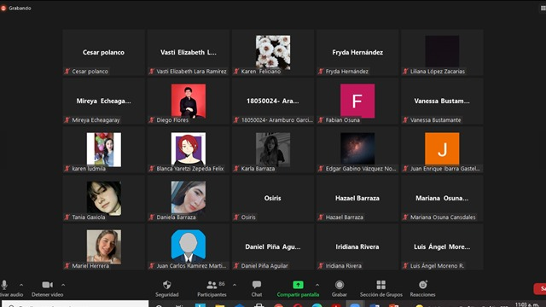Click the large 'Mireya Echeaga...' name

click(x=104, y=101)
